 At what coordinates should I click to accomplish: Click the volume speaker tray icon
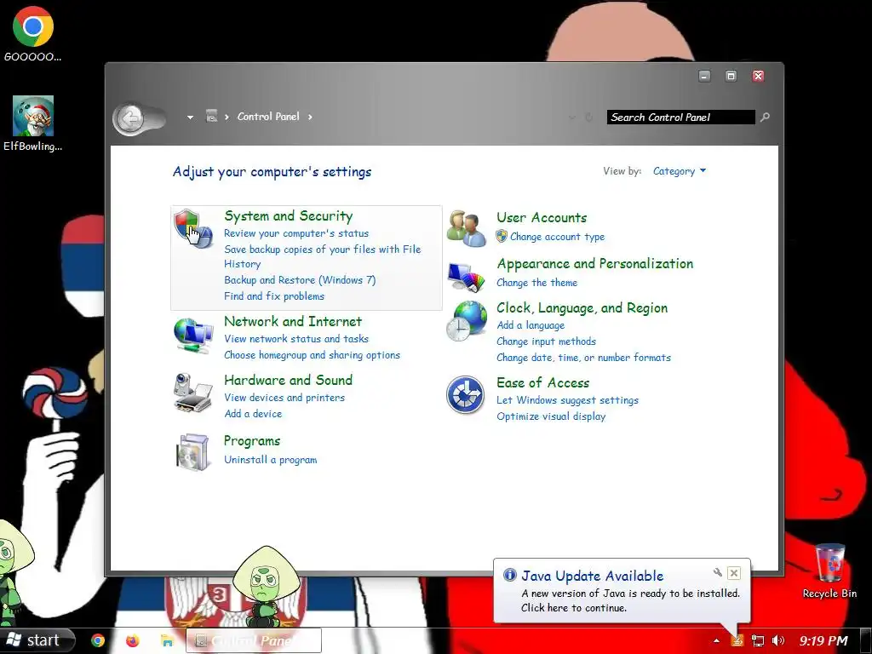[x=778, y=640]
